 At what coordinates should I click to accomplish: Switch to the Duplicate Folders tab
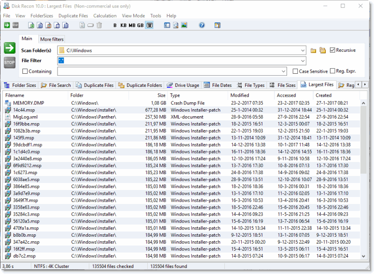tap(140, 85)
